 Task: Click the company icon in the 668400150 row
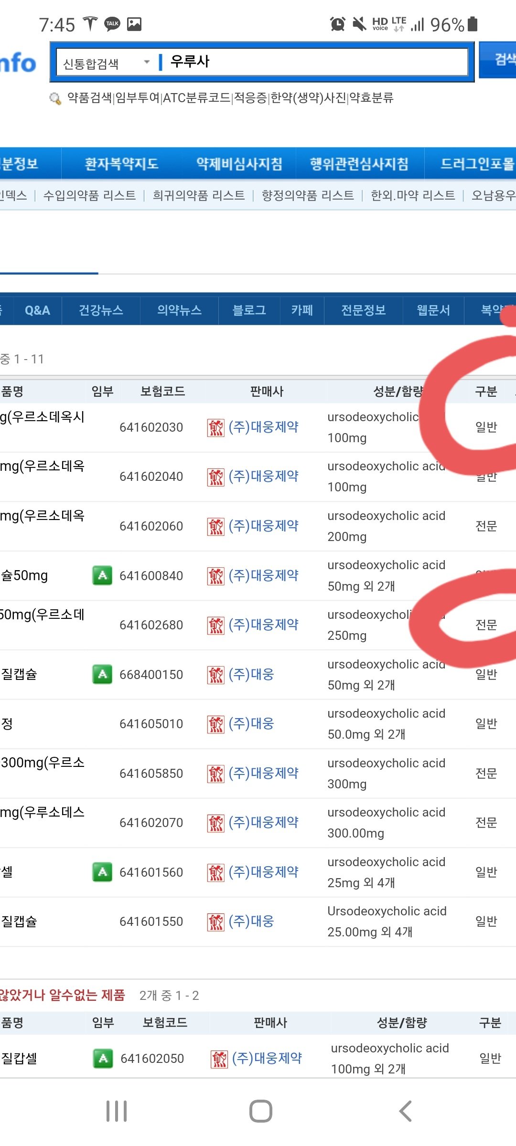pos(215,675)
